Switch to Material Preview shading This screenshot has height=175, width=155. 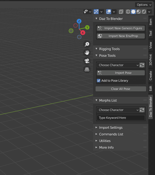pos(139,12)
